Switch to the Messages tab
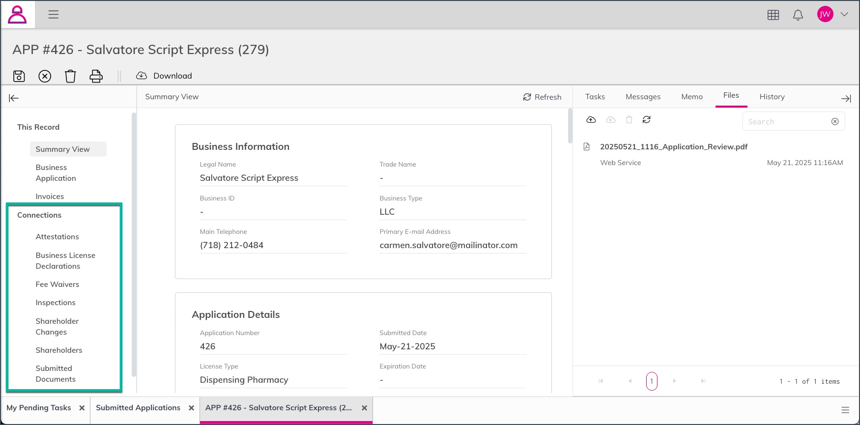 point(643,97)
